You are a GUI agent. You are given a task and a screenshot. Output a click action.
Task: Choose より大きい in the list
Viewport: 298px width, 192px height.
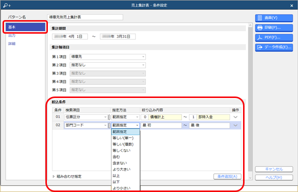click(126, 169)
